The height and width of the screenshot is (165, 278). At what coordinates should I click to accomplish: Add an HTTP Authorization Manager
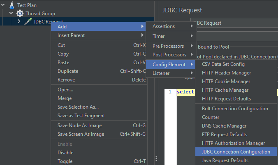[x=236, y=143]
